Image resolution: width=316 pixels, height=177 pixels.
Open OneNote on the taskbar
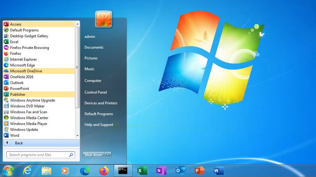[161, 171]
